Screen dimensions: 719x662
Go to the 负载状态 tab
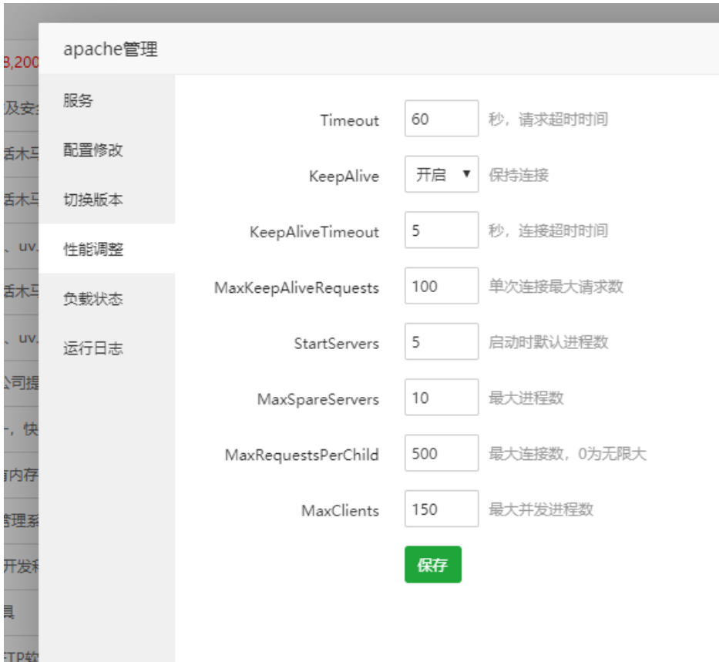point(92,299)
